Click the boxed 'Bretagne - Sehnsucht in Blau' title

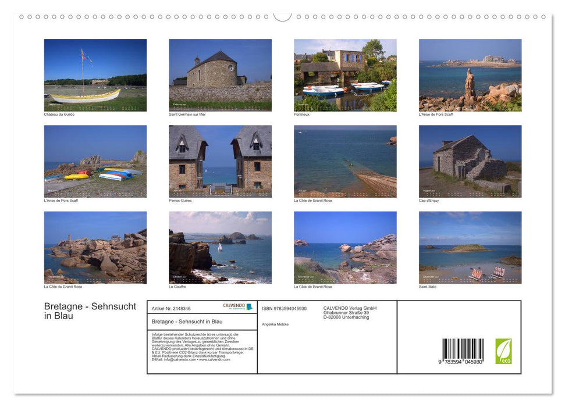pyautogui.click(x=187, y=322)
